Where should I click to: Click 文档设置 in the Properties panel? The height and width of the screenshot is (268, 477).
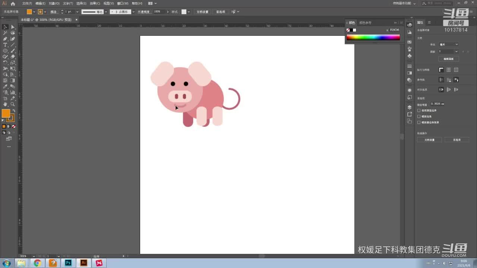[430, 140]
